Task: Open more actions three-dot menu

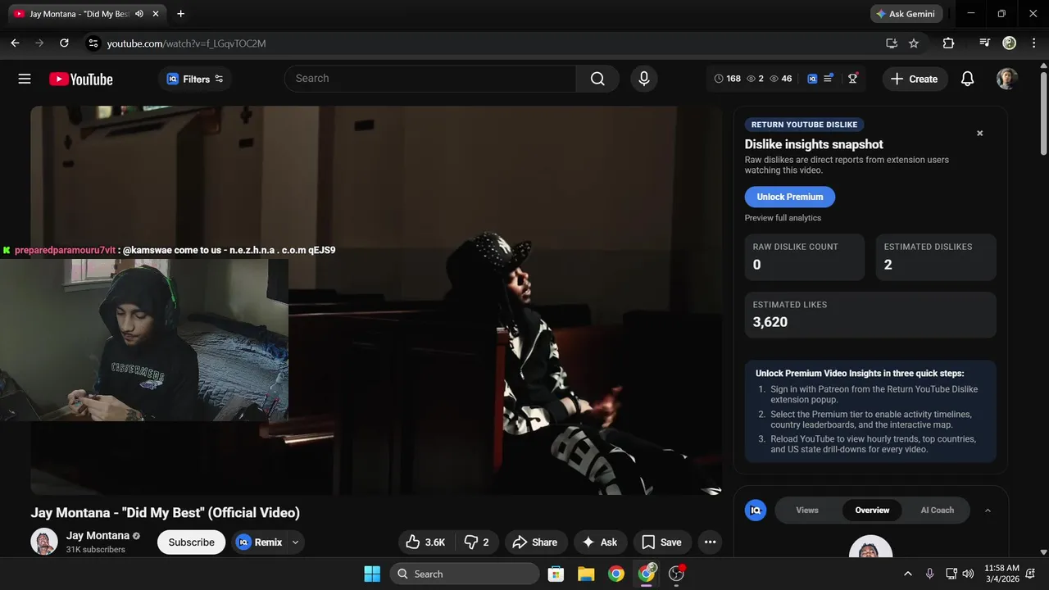Action: click(x=710, y=542)
